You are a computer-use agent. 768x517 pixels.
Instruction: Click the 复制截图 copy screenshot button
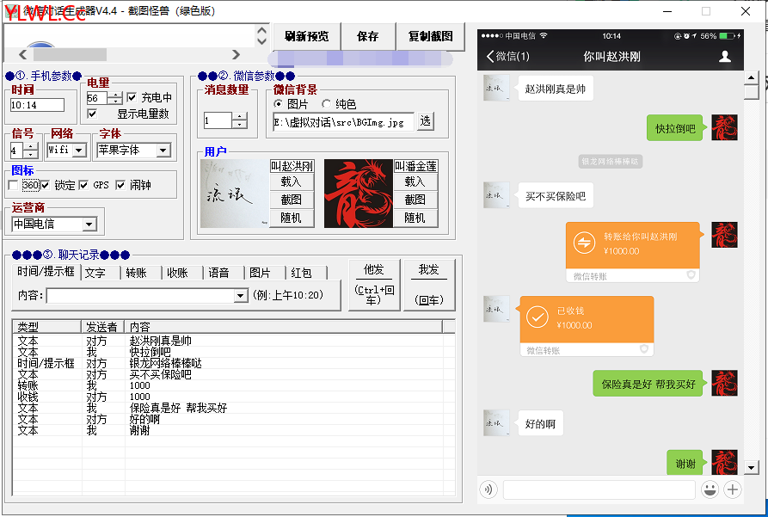(x=431, y=36)
